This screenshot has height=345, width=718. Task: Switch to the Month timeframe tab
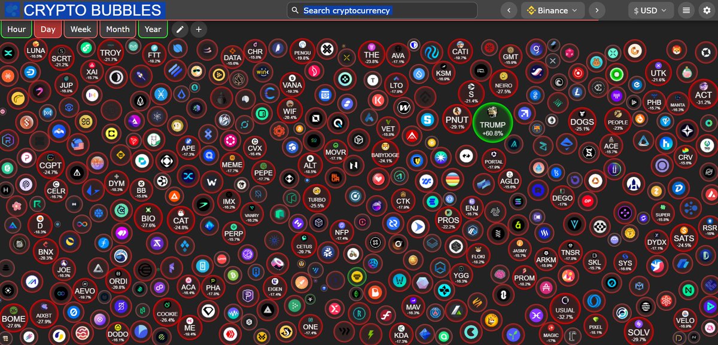(118, 29)
